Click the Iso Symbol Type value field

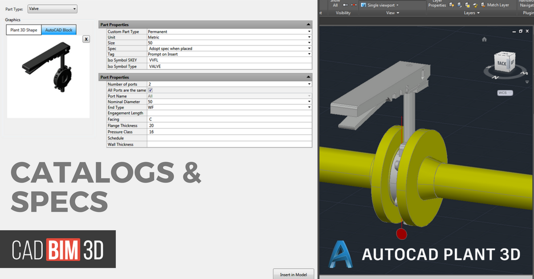(229, 66)
